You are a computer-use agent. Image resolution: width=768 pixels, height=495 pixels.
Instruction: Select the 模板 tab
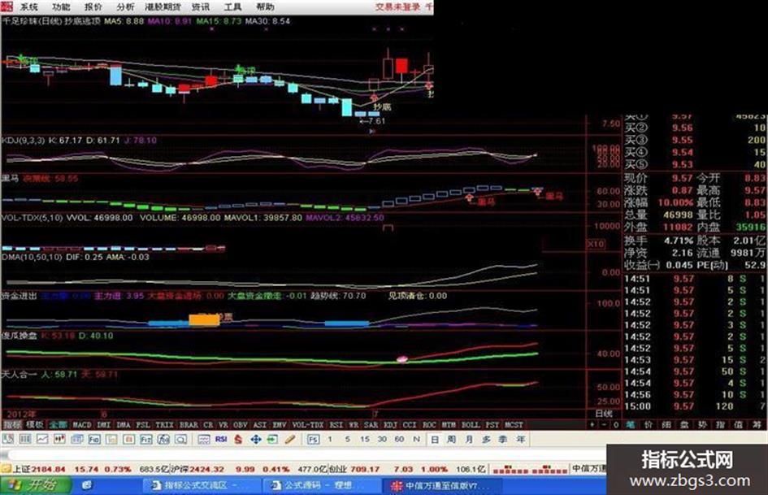[x=35, y=424]
